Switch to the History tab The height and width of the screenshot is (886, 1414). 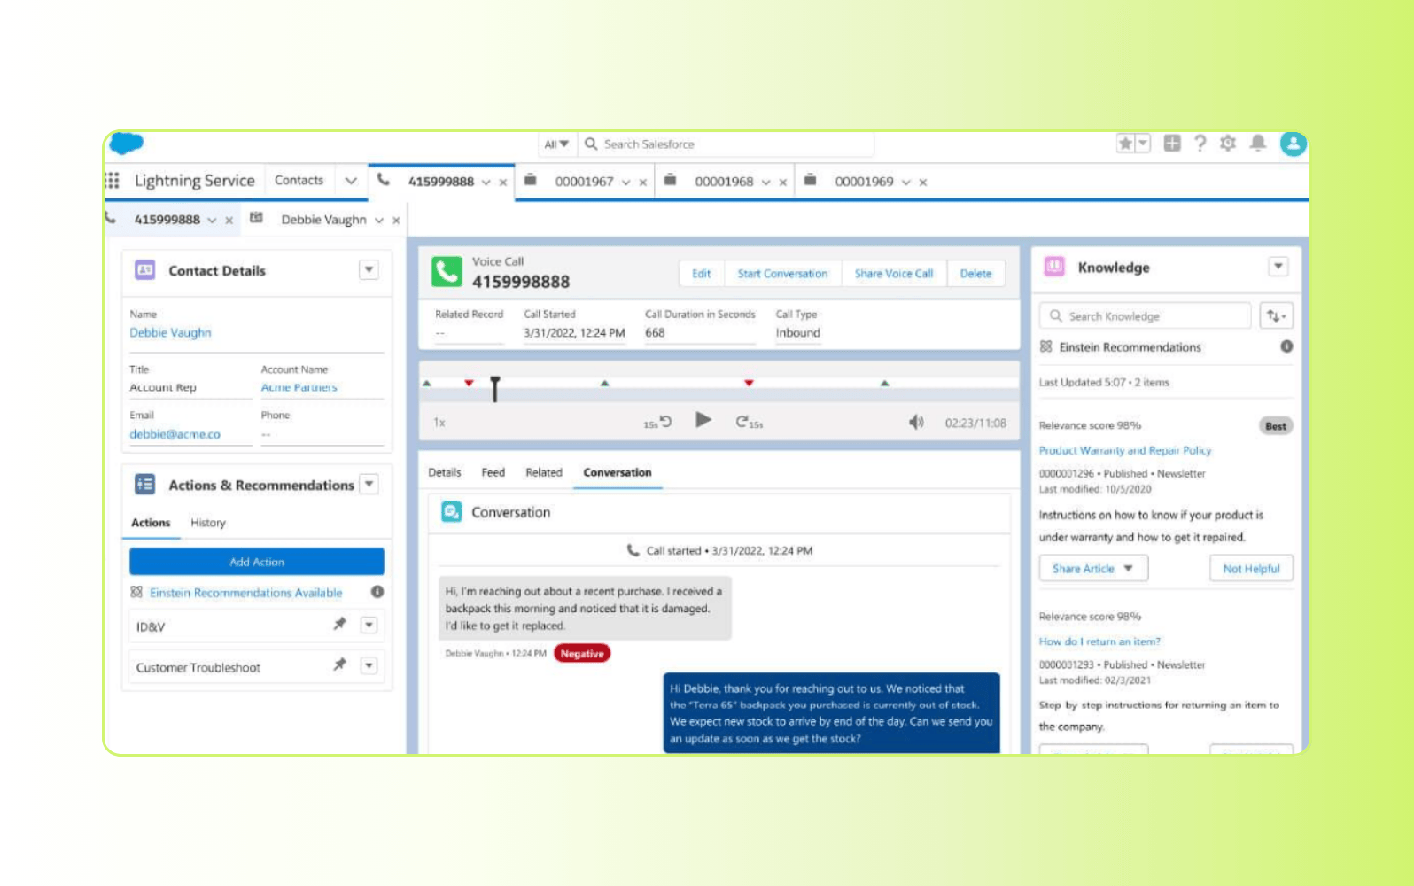tap(208, 523)
